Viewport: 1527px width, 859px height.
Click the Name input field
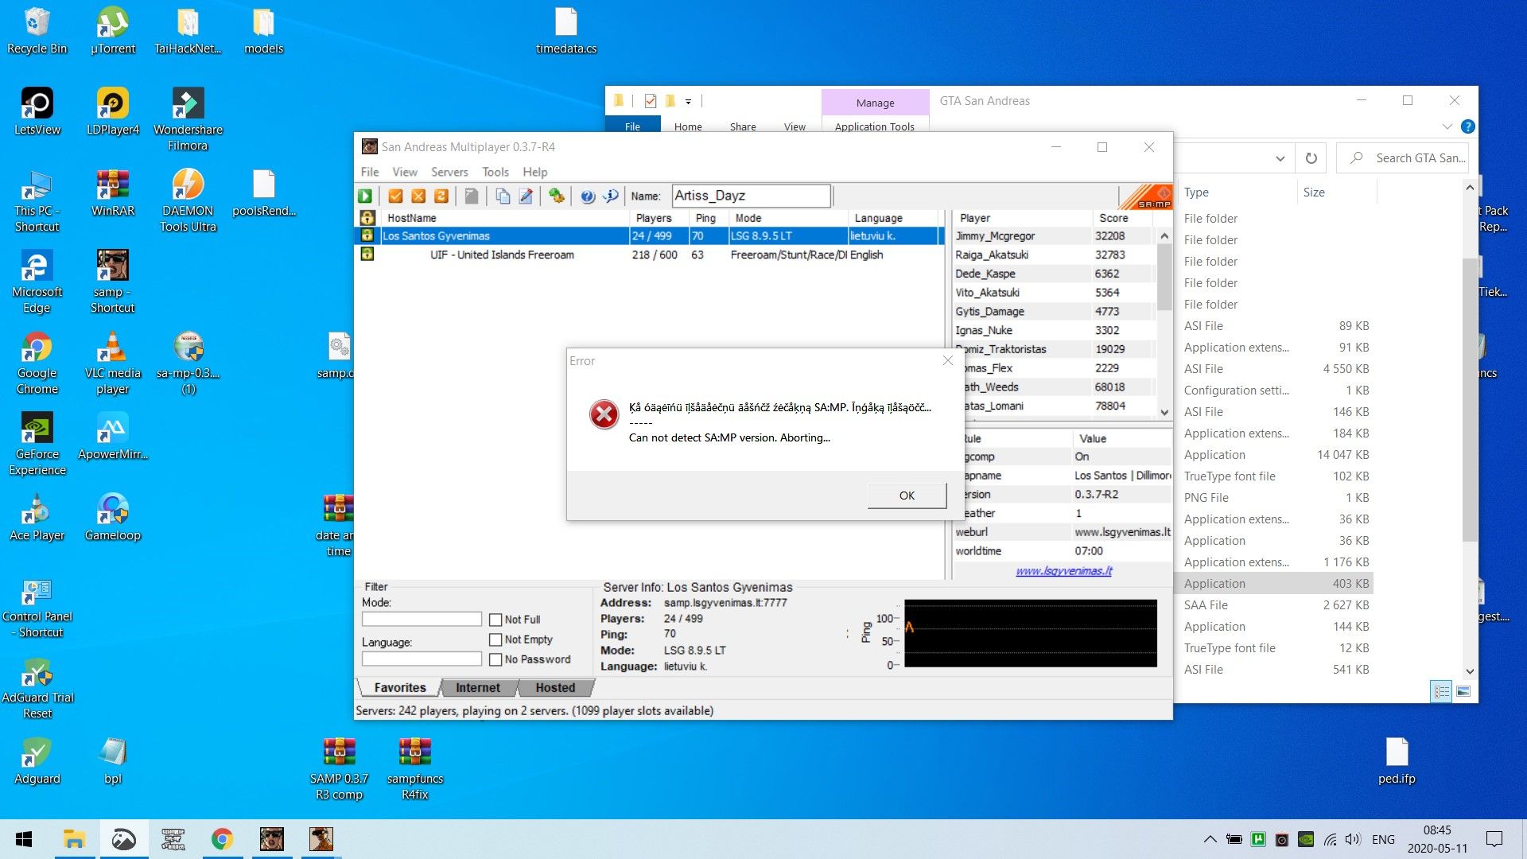[x=751, y=196]
